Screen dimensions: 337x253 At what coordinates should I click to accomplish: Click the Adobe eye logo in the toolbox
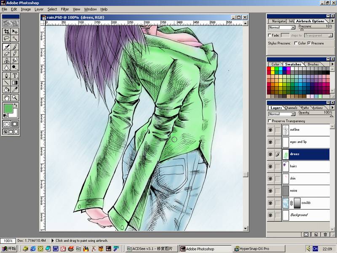point(11,23)
